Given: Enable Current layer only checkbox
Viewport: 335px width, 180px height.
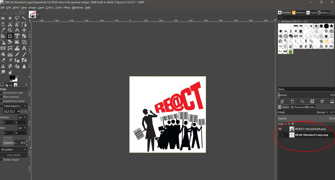Looking at the screenshot, I should 1,93.
